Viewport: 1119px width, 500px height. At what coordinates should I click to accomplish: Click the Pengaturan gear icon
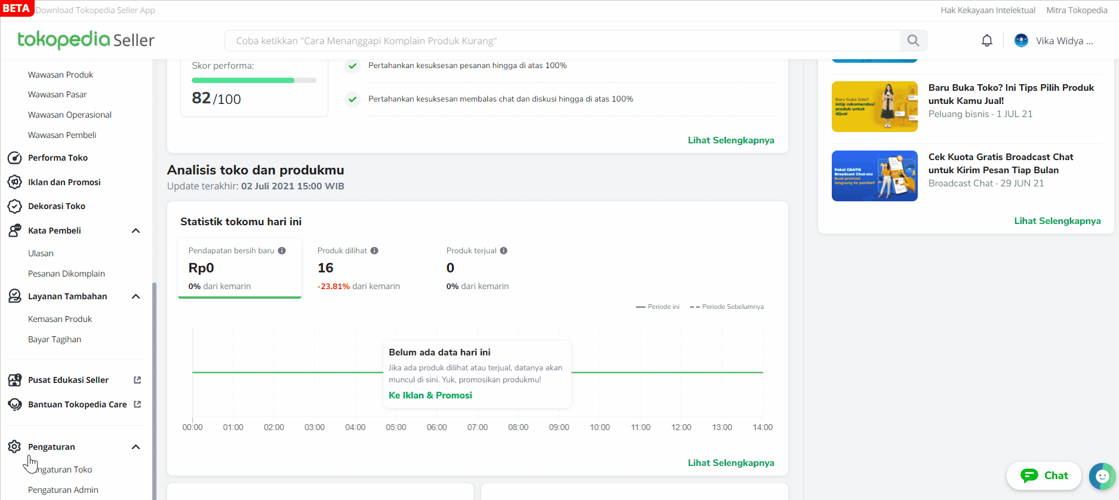(15, 447)
